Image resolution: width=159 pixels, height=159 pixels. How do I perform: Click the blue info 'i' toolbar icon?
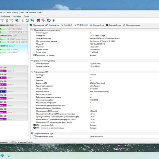coord(54,20)
